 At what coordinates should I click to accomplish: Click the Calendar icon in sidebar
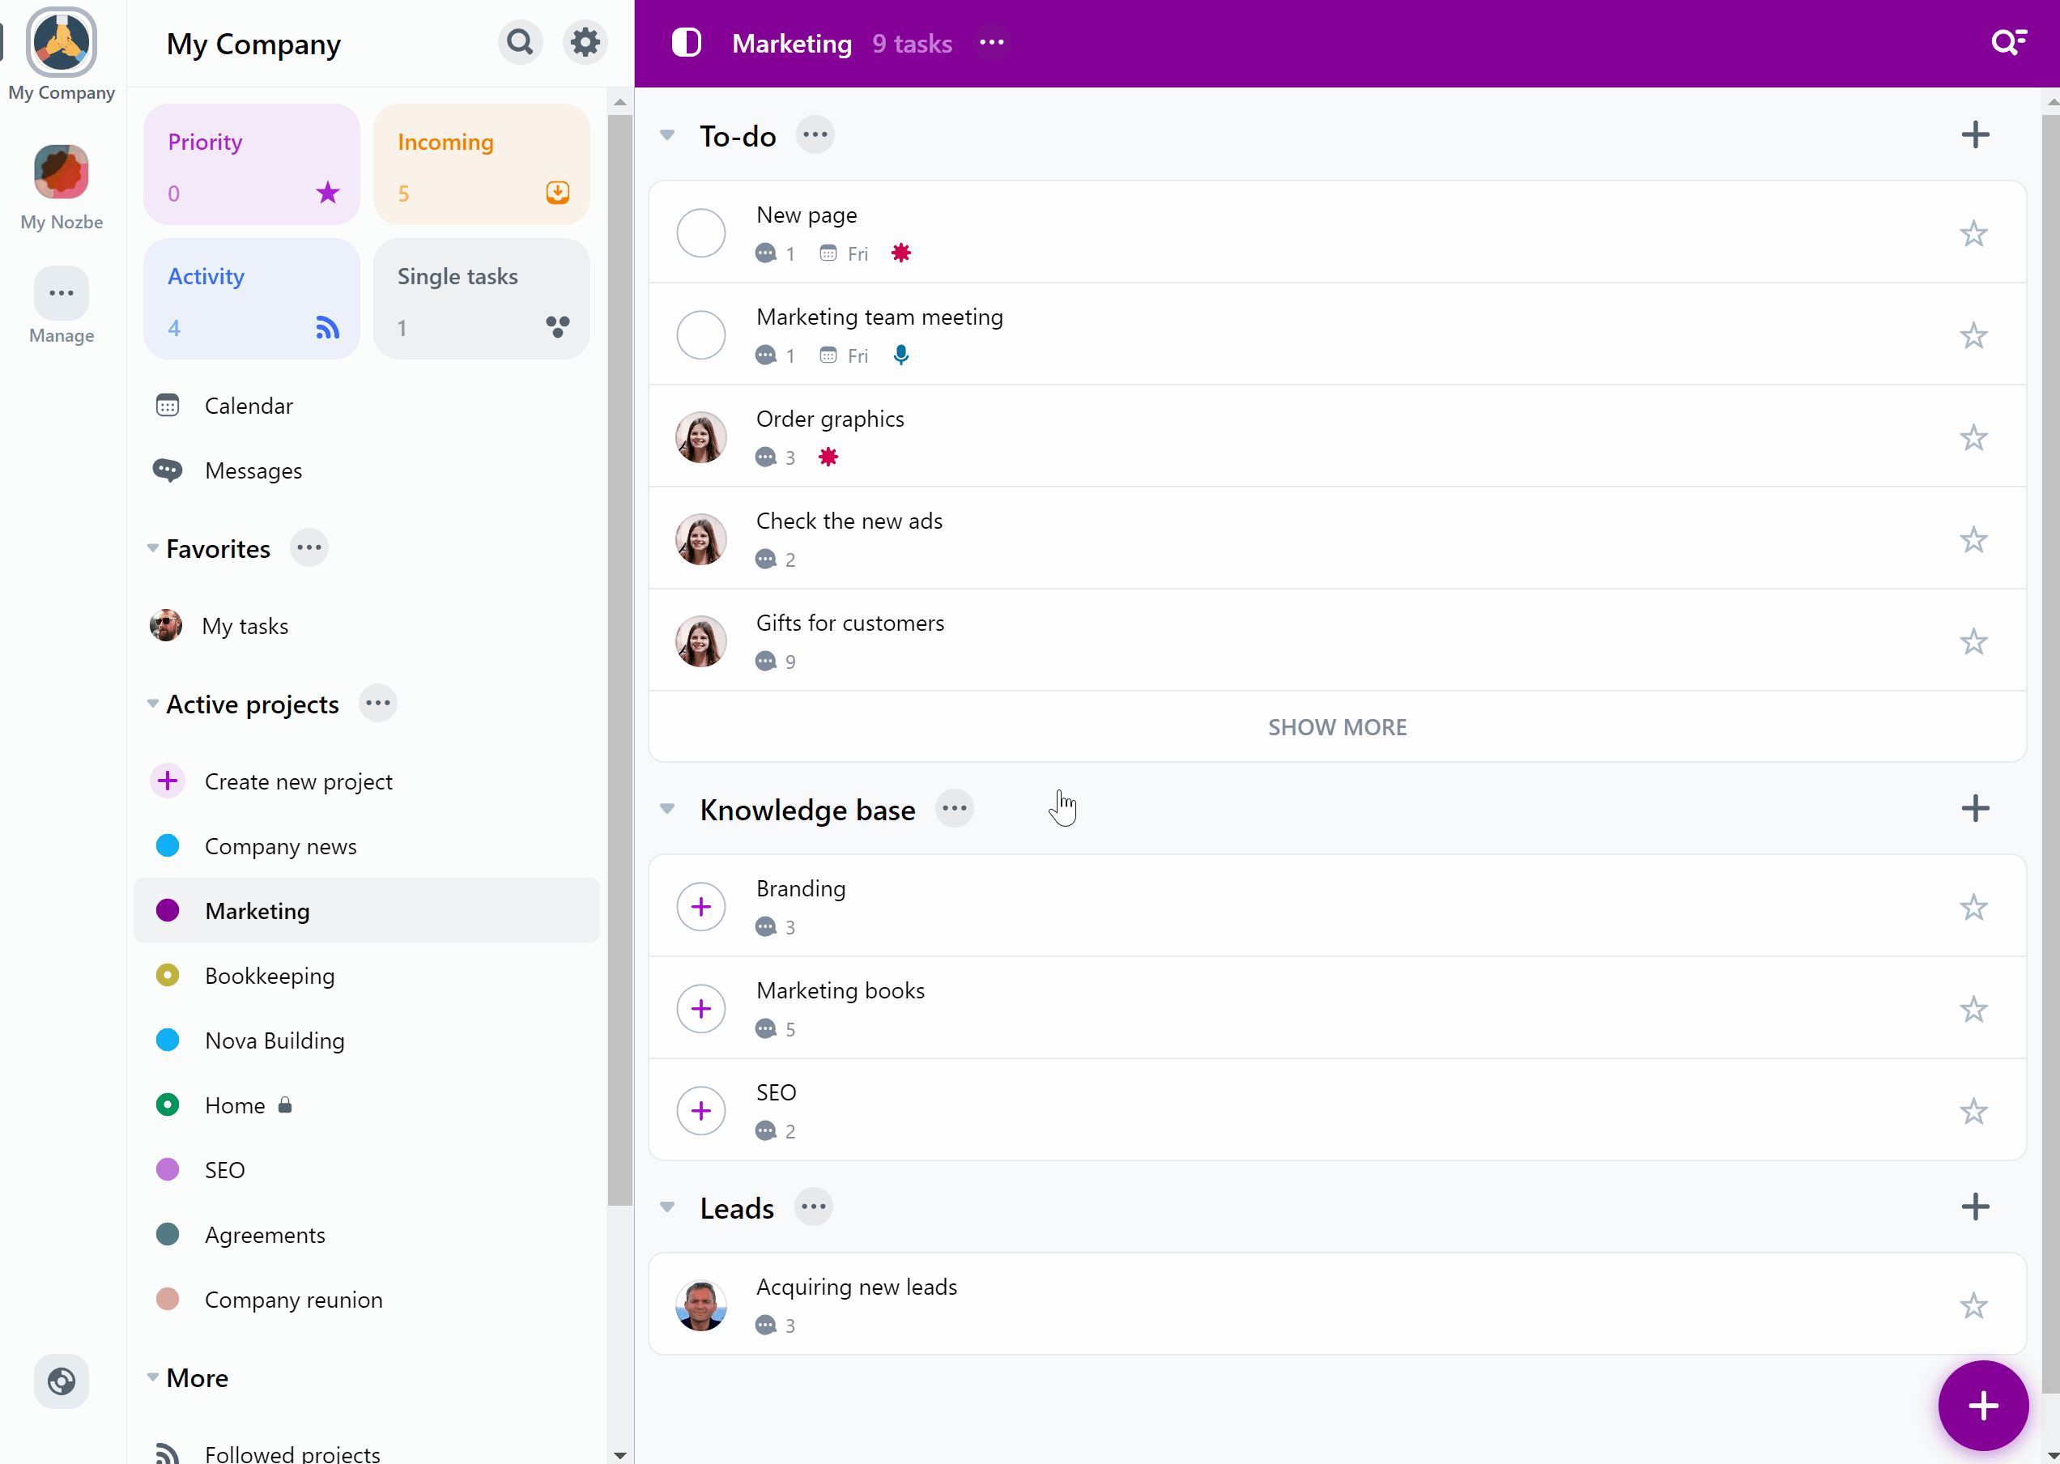(168, 406)
